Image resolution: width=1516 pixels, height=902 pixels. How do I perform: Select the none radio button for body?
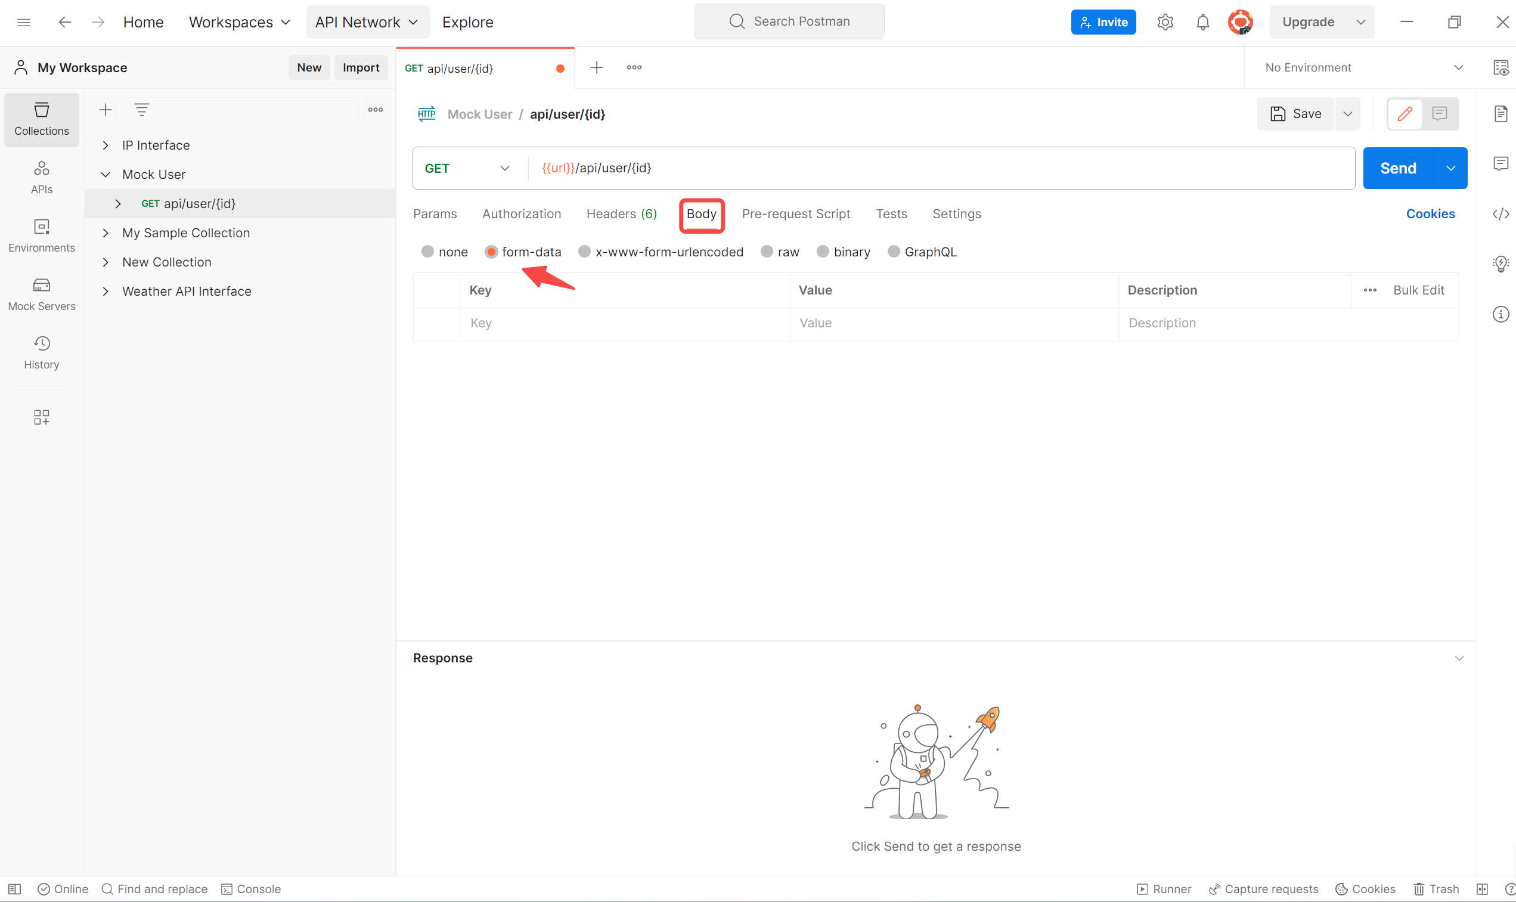tap(429, 250)
